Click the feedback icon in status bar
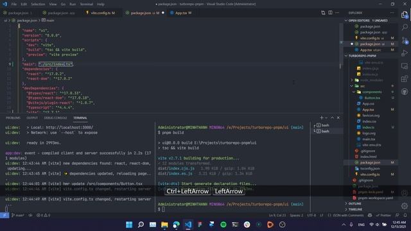Screen dimensions: 411x231 398,216
